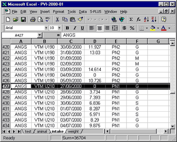
Task: Apply red Font Color
Action: point(163,28)
